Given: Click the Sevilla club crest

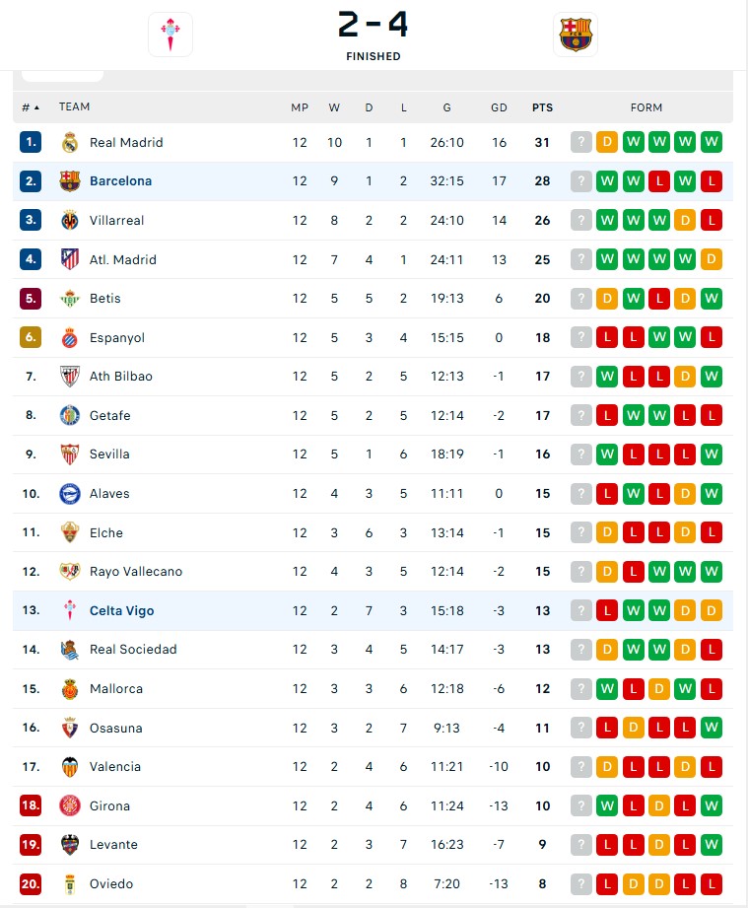Looking at the screenshot, I should click(70, 454).
